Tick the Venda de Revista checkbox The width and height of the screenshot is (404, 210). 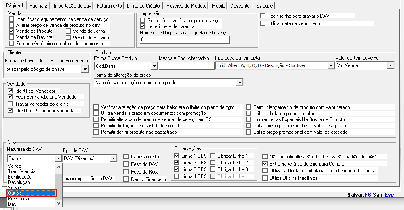(x=11, y=38)
